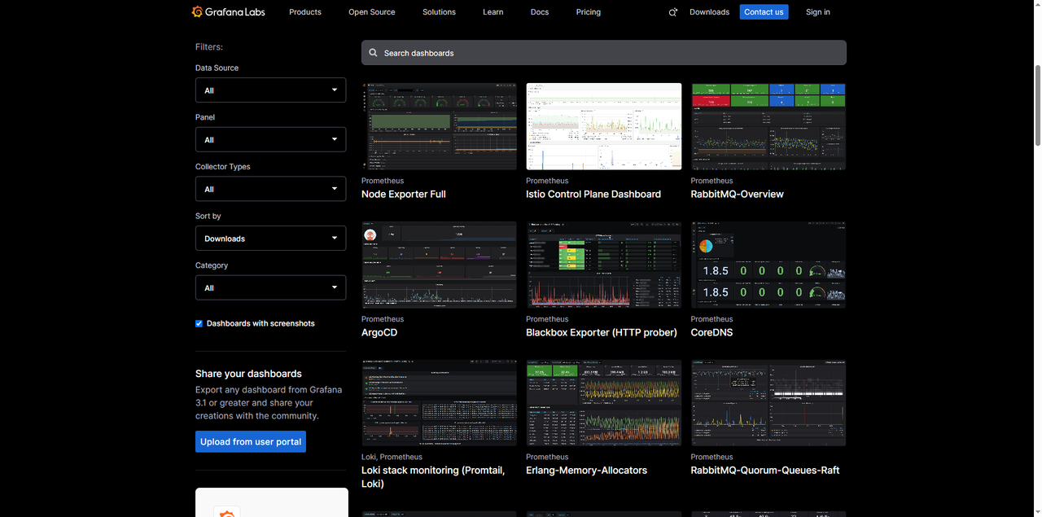The height and width of the screenshot is (517, 1042).
Task: Open the Products menu
Action: pos(305,12)
